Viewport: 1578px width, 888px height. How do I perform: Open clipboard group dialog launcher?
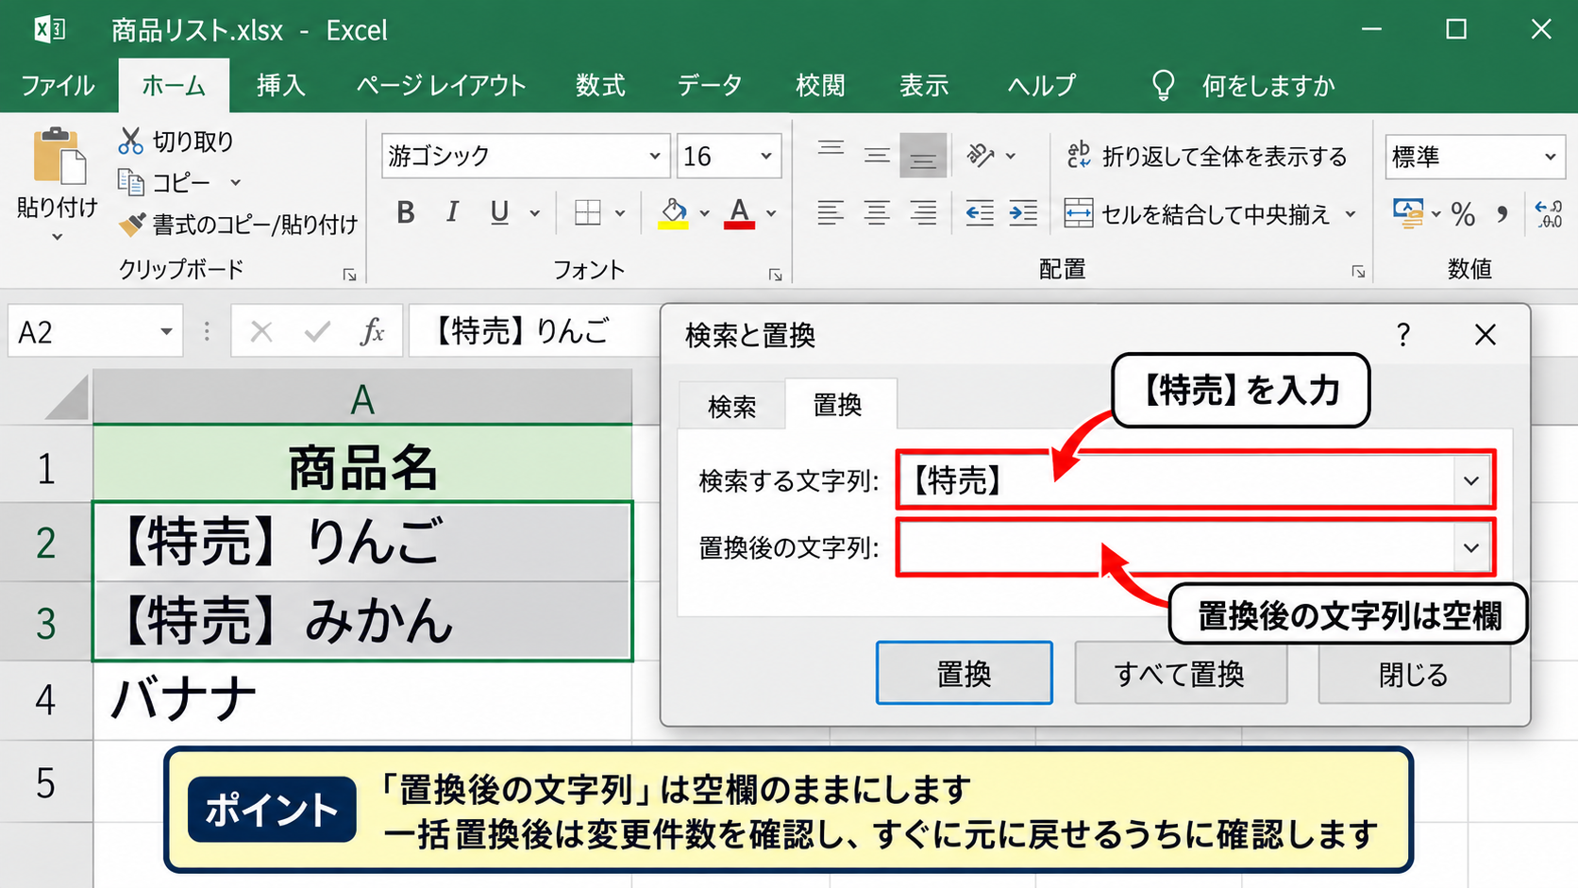[350, 275]
